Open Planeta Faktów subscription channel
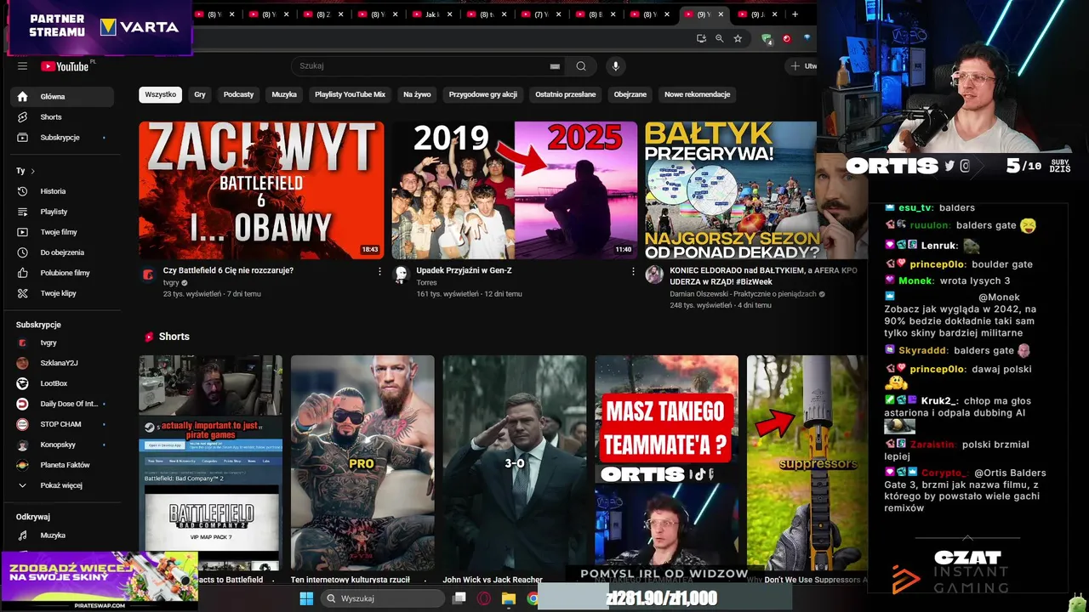 (62, 465)
